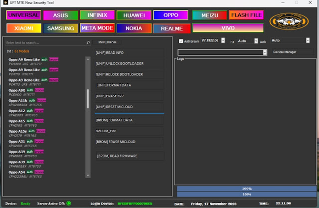Open the V7.1922.06 version dropdown
Viewport: 319px width, 208px height.
223,40
